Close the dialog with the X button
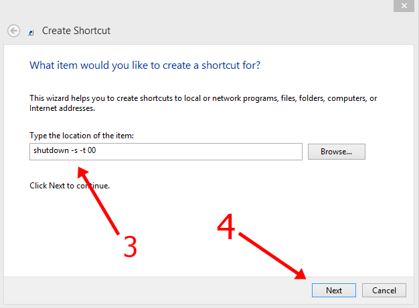 tap(404, 6)
